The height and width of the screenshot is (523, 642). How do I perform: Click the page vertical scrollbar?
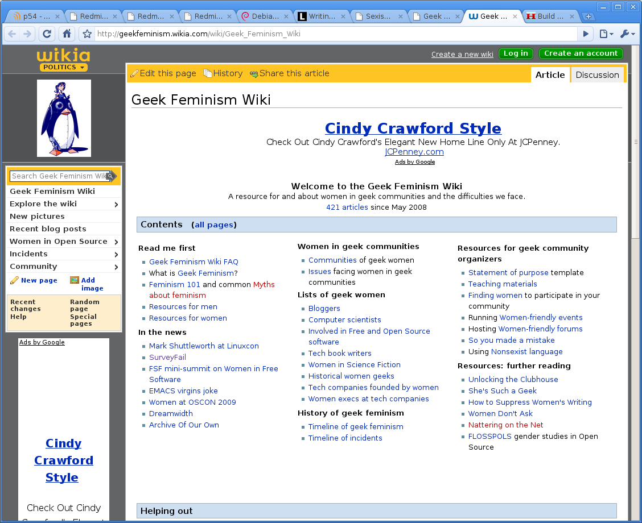point(635,142)
